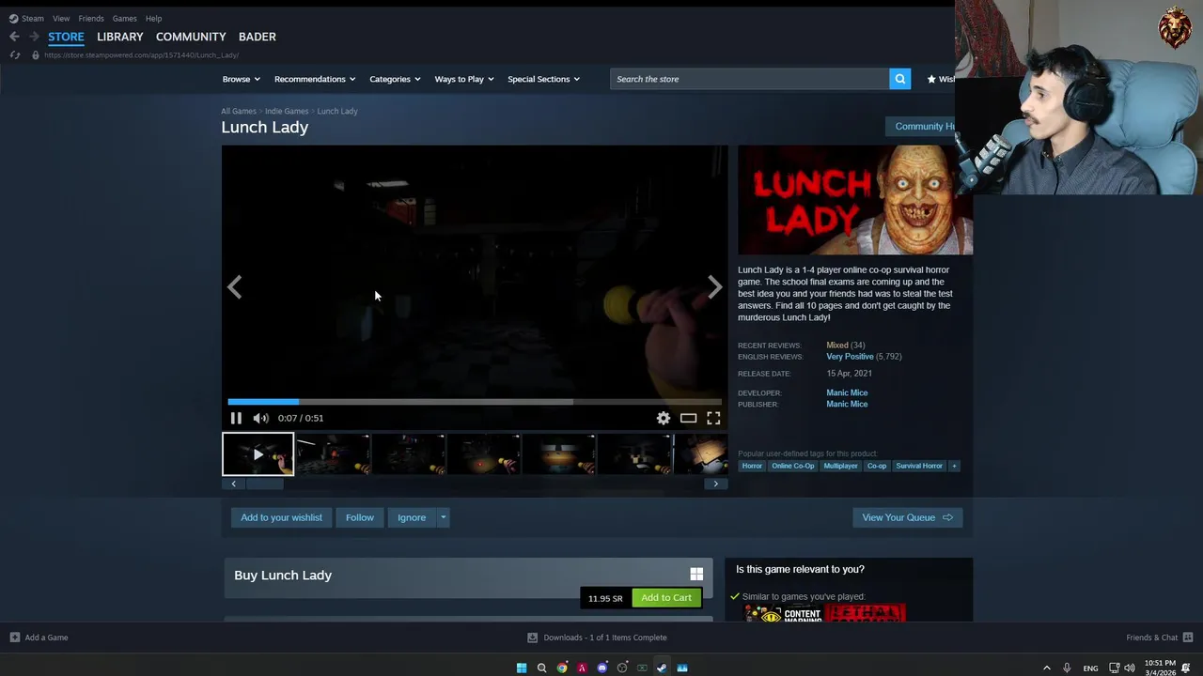The image size is (1203, 676).
Task: Expand the Browse dropdown menu
Action: (242, 79)
